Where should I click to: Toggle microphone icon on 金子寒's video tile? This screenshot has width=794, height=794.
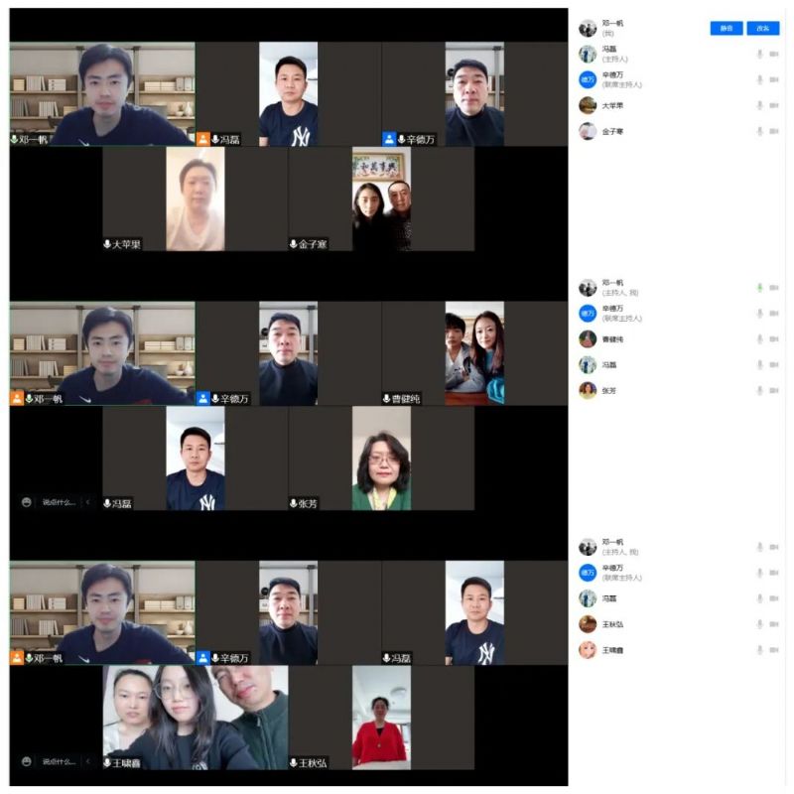click(x=294, y=244)
